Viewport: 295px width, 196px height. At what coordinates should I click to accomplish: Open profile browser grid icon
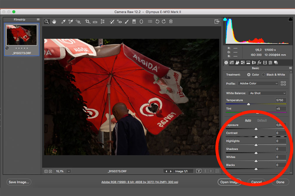[x=283, y=83]
